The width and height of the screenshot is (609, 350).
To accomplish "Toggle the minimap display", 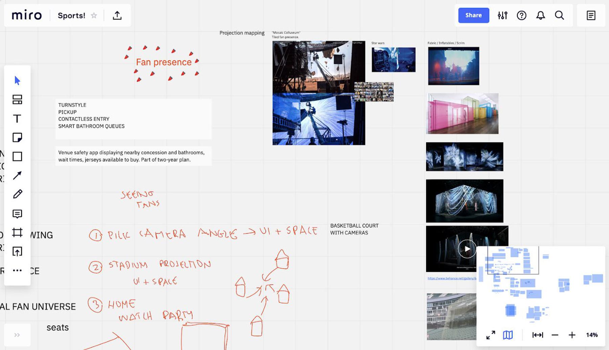I will click(508, 335).
